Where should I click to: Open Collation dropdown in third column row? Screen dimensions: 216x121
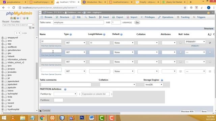pos(148,62)
